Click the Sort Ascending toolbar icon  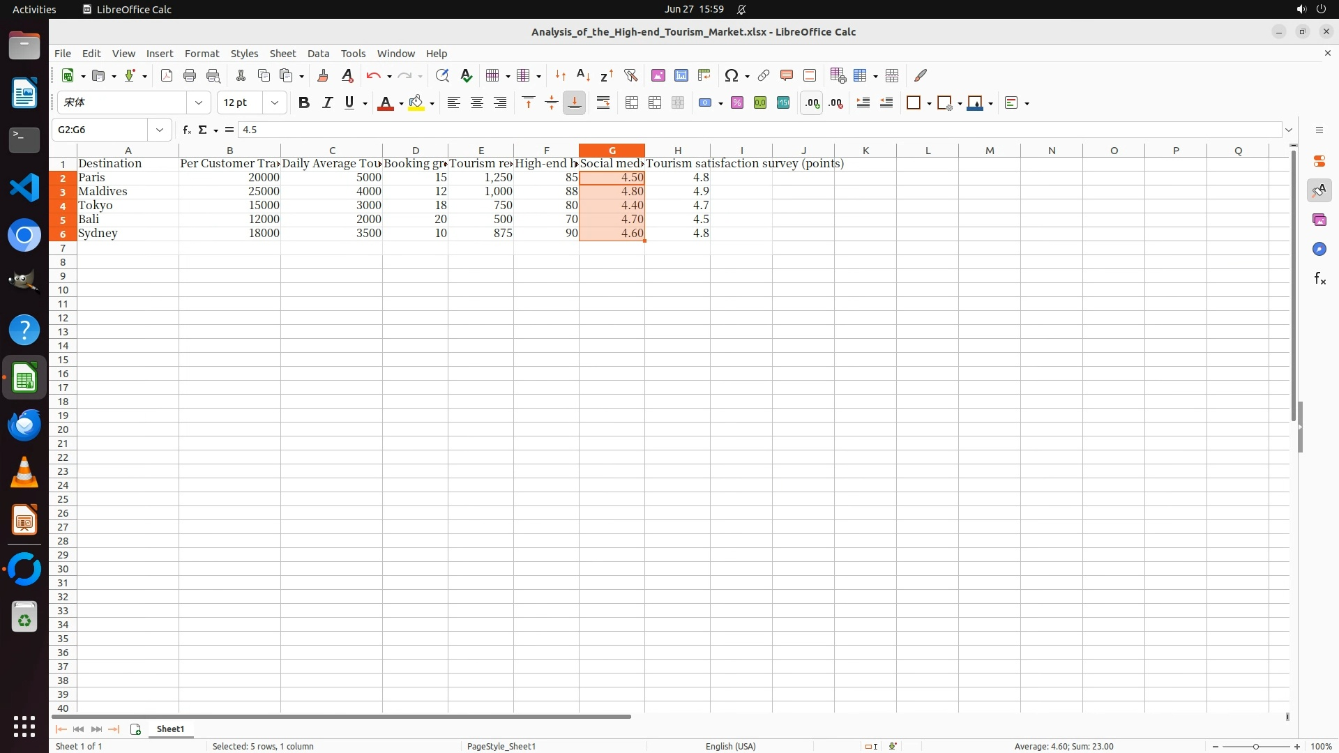[583, 75]
